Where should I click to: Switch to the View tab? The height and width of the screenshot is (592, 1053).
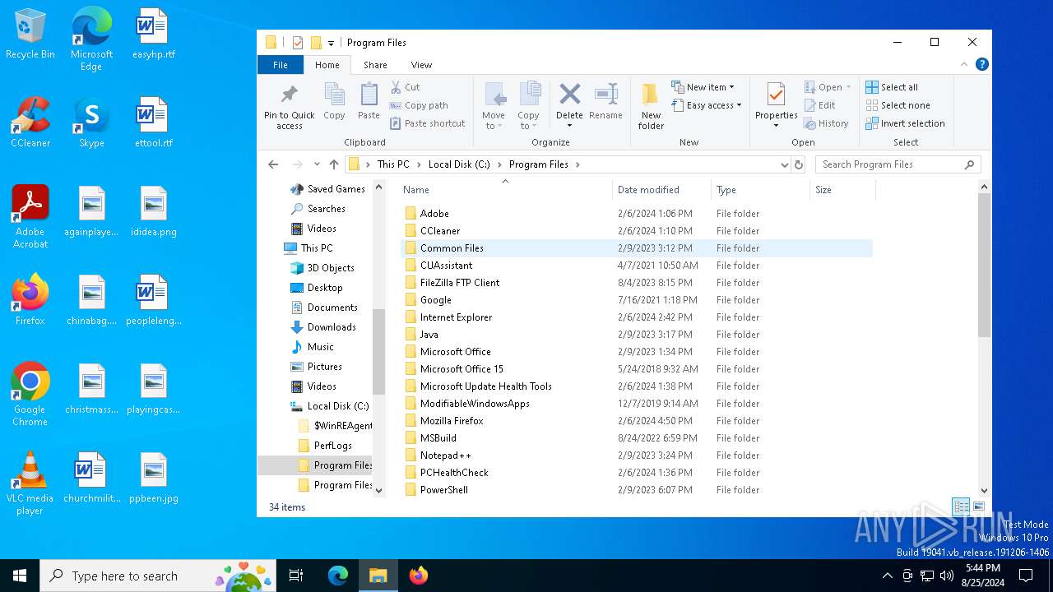421,65
